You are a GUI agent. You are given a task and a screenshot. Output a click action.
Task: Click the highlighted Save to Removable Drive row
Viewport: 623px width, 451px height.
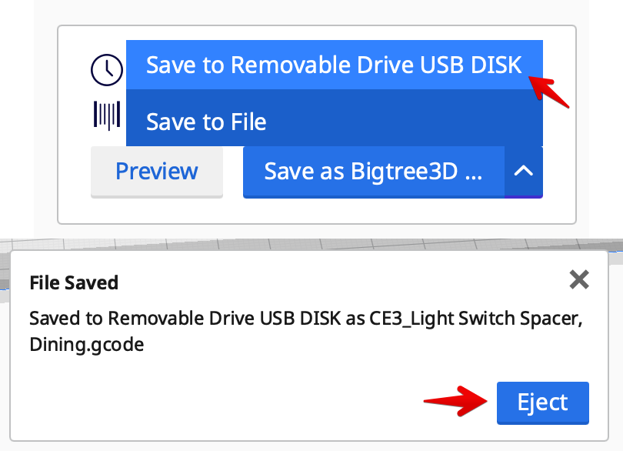[333, 65]
